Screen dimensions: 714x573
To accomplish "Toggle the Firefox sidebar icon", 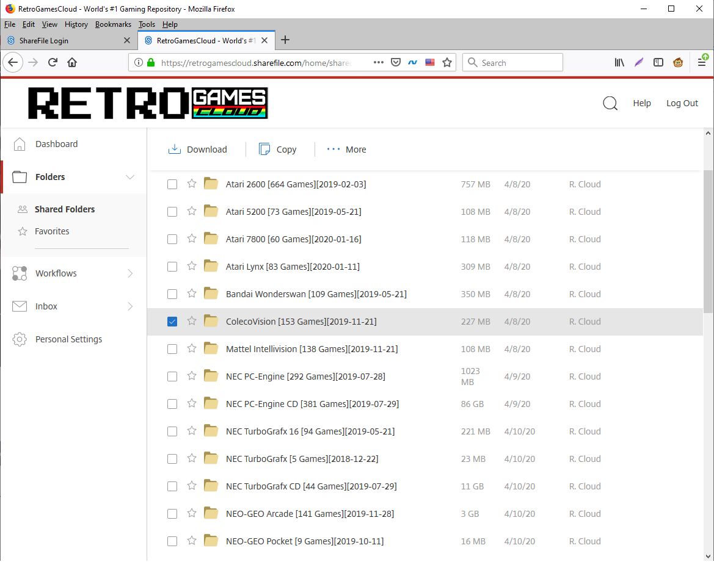I will [x=658, y=62].
